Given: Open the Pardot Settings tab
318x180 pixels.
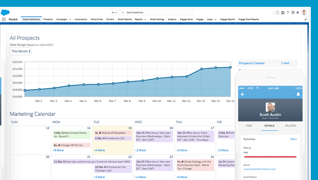Looking at the screenshot, I should tap(157, 19).
